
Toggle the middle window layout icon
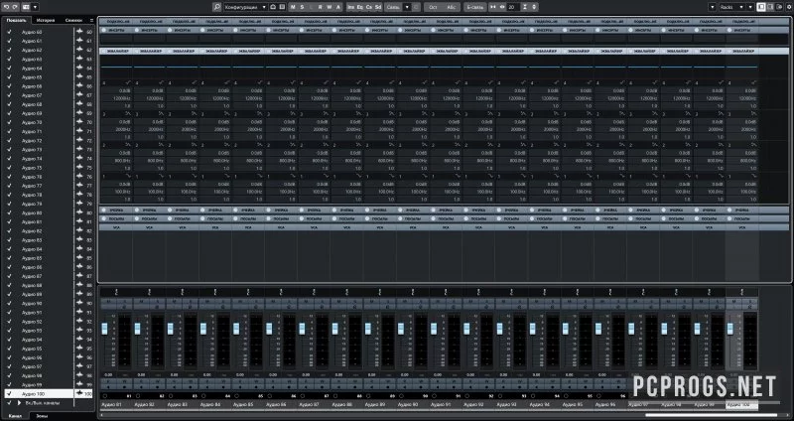(770, 7)
